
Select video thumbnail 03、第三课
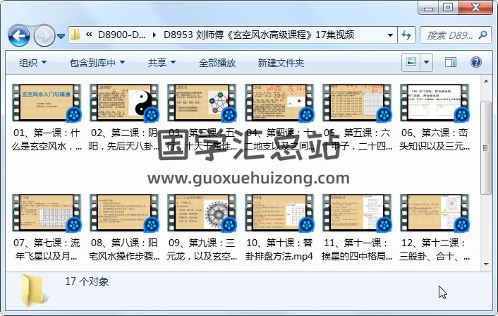tap(201, 103)
